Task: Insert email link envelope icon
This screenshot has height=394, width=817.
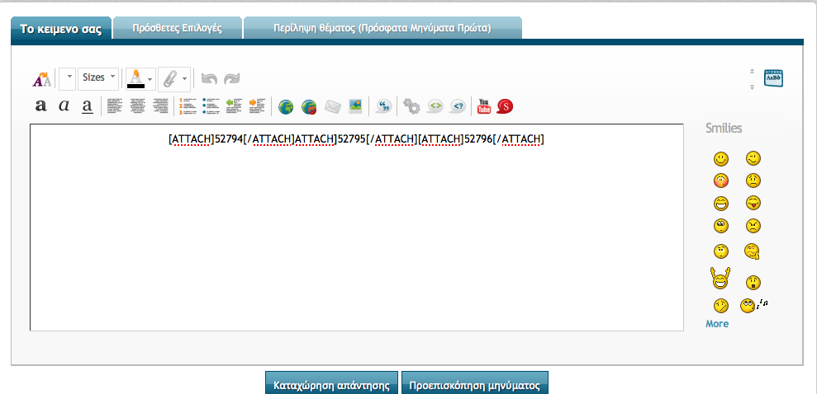Action: tap(332, 107)
